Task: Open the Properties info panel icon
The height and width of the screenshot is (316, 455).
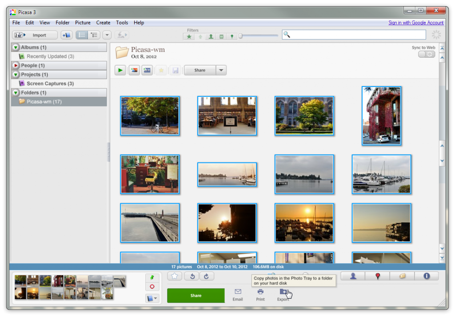Action: [427, 276]
